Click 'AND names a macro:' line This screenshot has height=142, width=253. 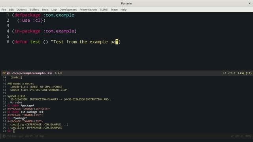[x=21, y=84]
